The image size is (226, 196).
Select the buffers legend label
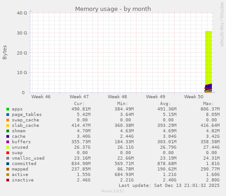[21, 142]
